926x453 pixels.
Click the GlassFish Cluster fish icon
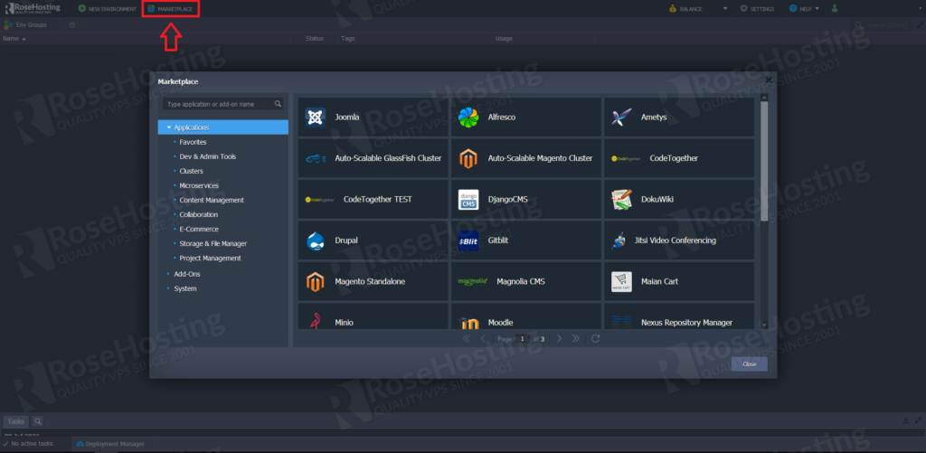316,158
